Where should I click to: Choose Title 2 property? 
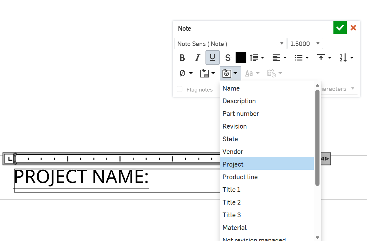coord(267,202)
